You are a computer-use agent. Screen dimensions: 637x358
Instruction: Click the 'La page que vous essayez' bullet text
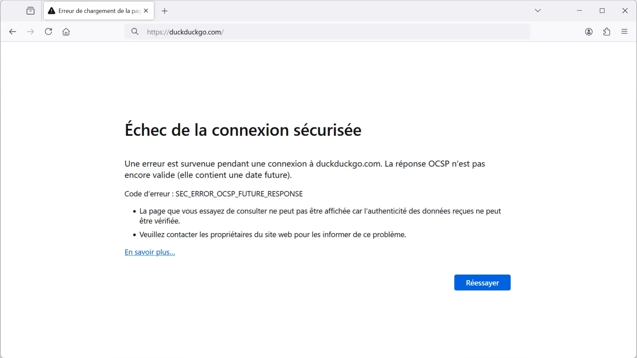tap(320, 216)
